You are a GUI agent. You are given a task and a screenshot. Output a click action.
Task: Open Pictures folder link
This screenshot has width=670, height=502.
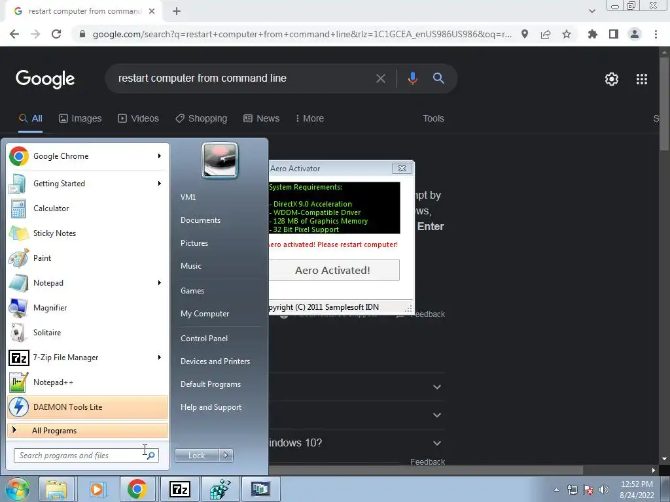194,243
